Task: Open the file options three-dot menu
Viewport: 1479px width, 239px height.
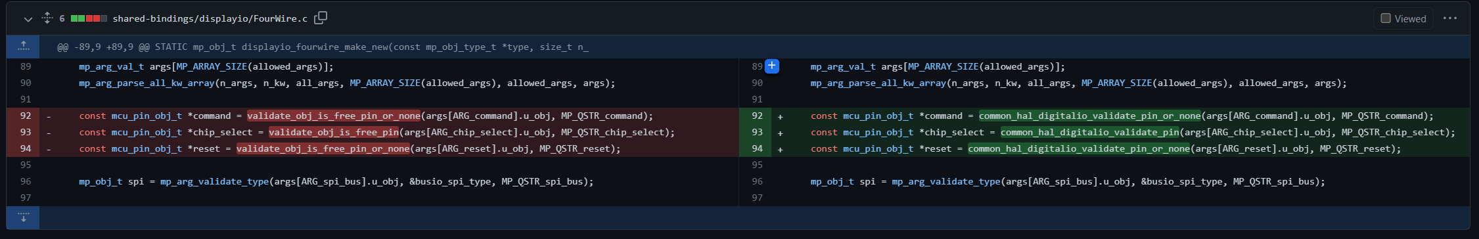Action: tap(1450, 18)
